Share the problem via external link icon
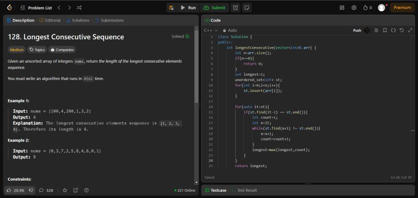This screenshot has height=198, width=418. click(75, 190)
